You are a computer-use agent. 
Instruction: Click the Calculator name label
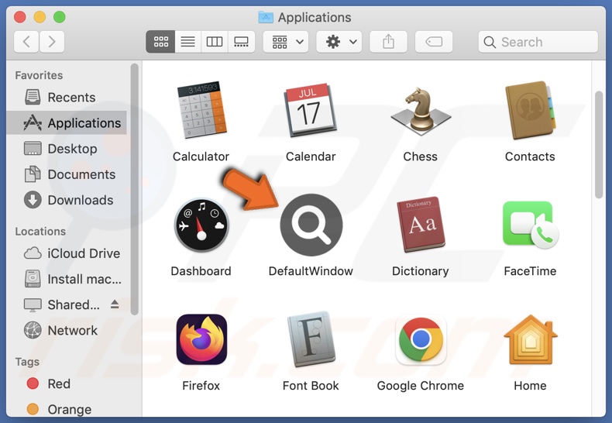click(201, 156)
